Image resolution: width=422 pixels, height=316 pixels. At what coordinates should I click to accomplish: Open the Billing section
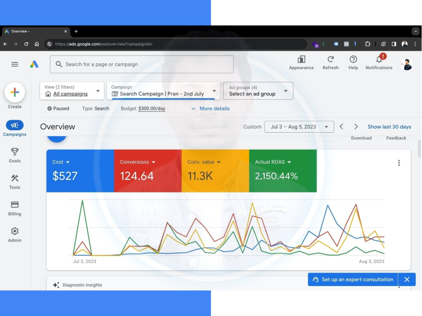point(14,208)
